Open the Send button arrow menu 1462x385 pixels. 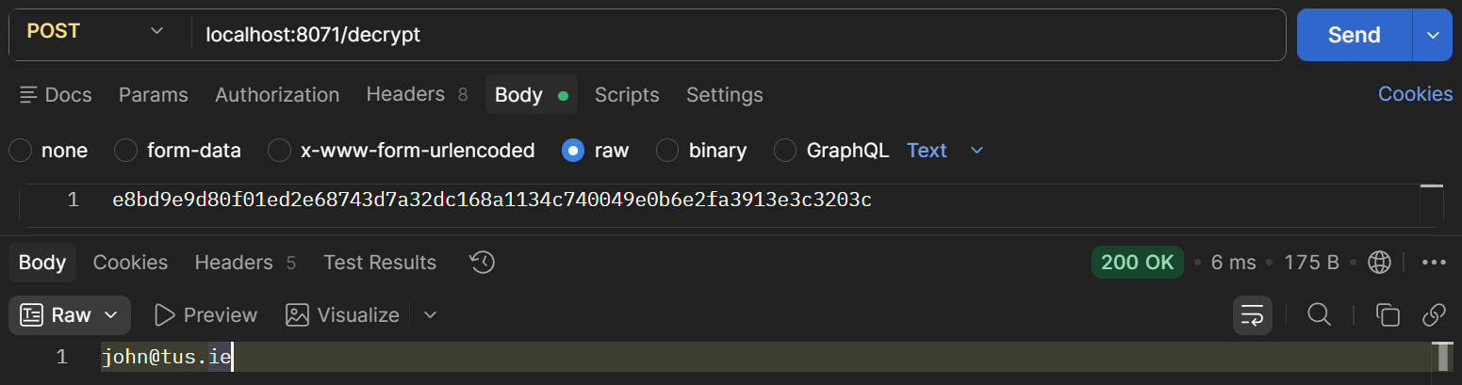(x=1433, y=35)
